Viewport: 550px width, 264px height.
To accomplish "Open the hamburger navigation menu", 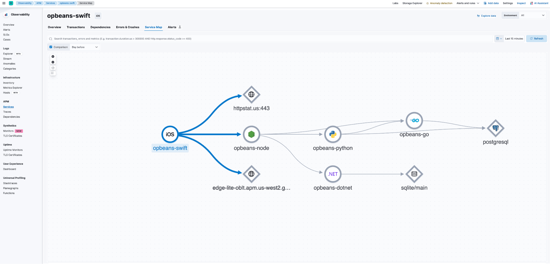I will coord(4,3).
